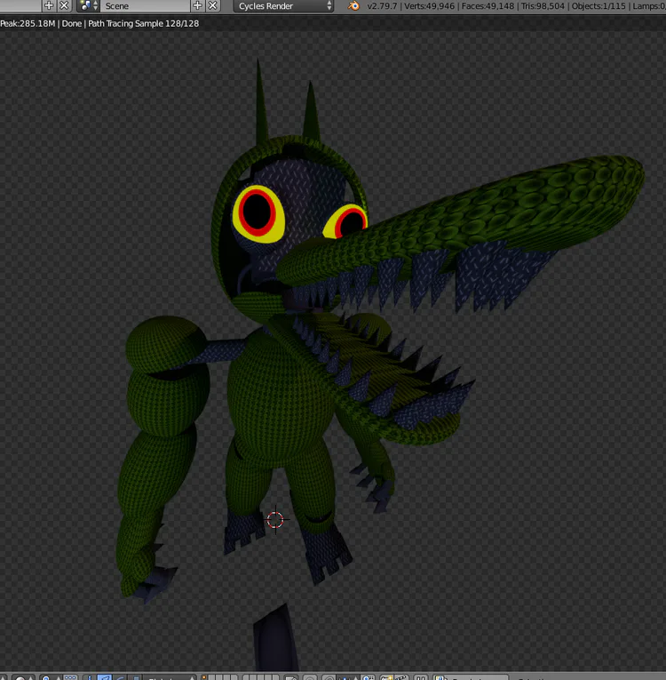This screenshot has width=666, height=680.
Task: Add a new scene with plus button
Action: tap(198, 5)
